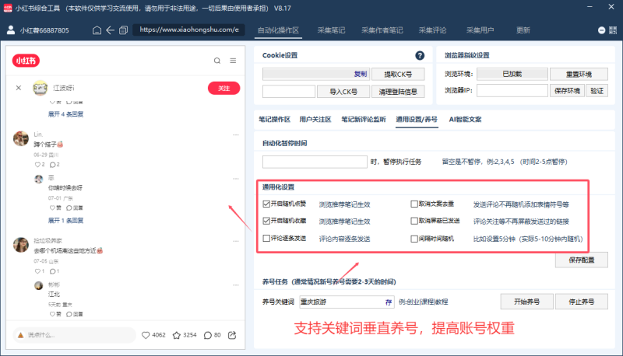The height and width of the screenshot is (356, 623).
Task: Click the search magnifier in the Xiaohongshu page
Action: 217,61
